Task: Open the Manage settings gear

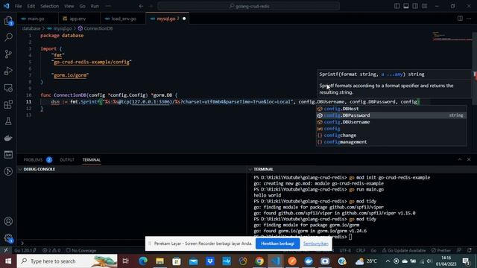Action: pos(8,238)
